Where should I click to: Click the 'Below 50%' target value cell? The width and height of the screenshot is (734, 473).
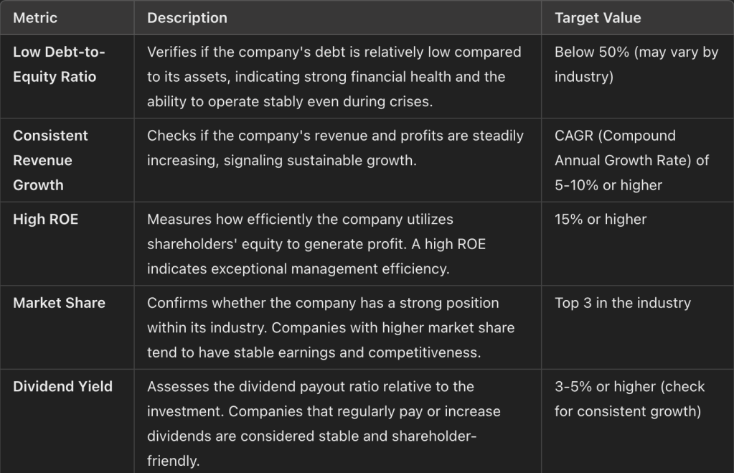click(x=636, y=65)
